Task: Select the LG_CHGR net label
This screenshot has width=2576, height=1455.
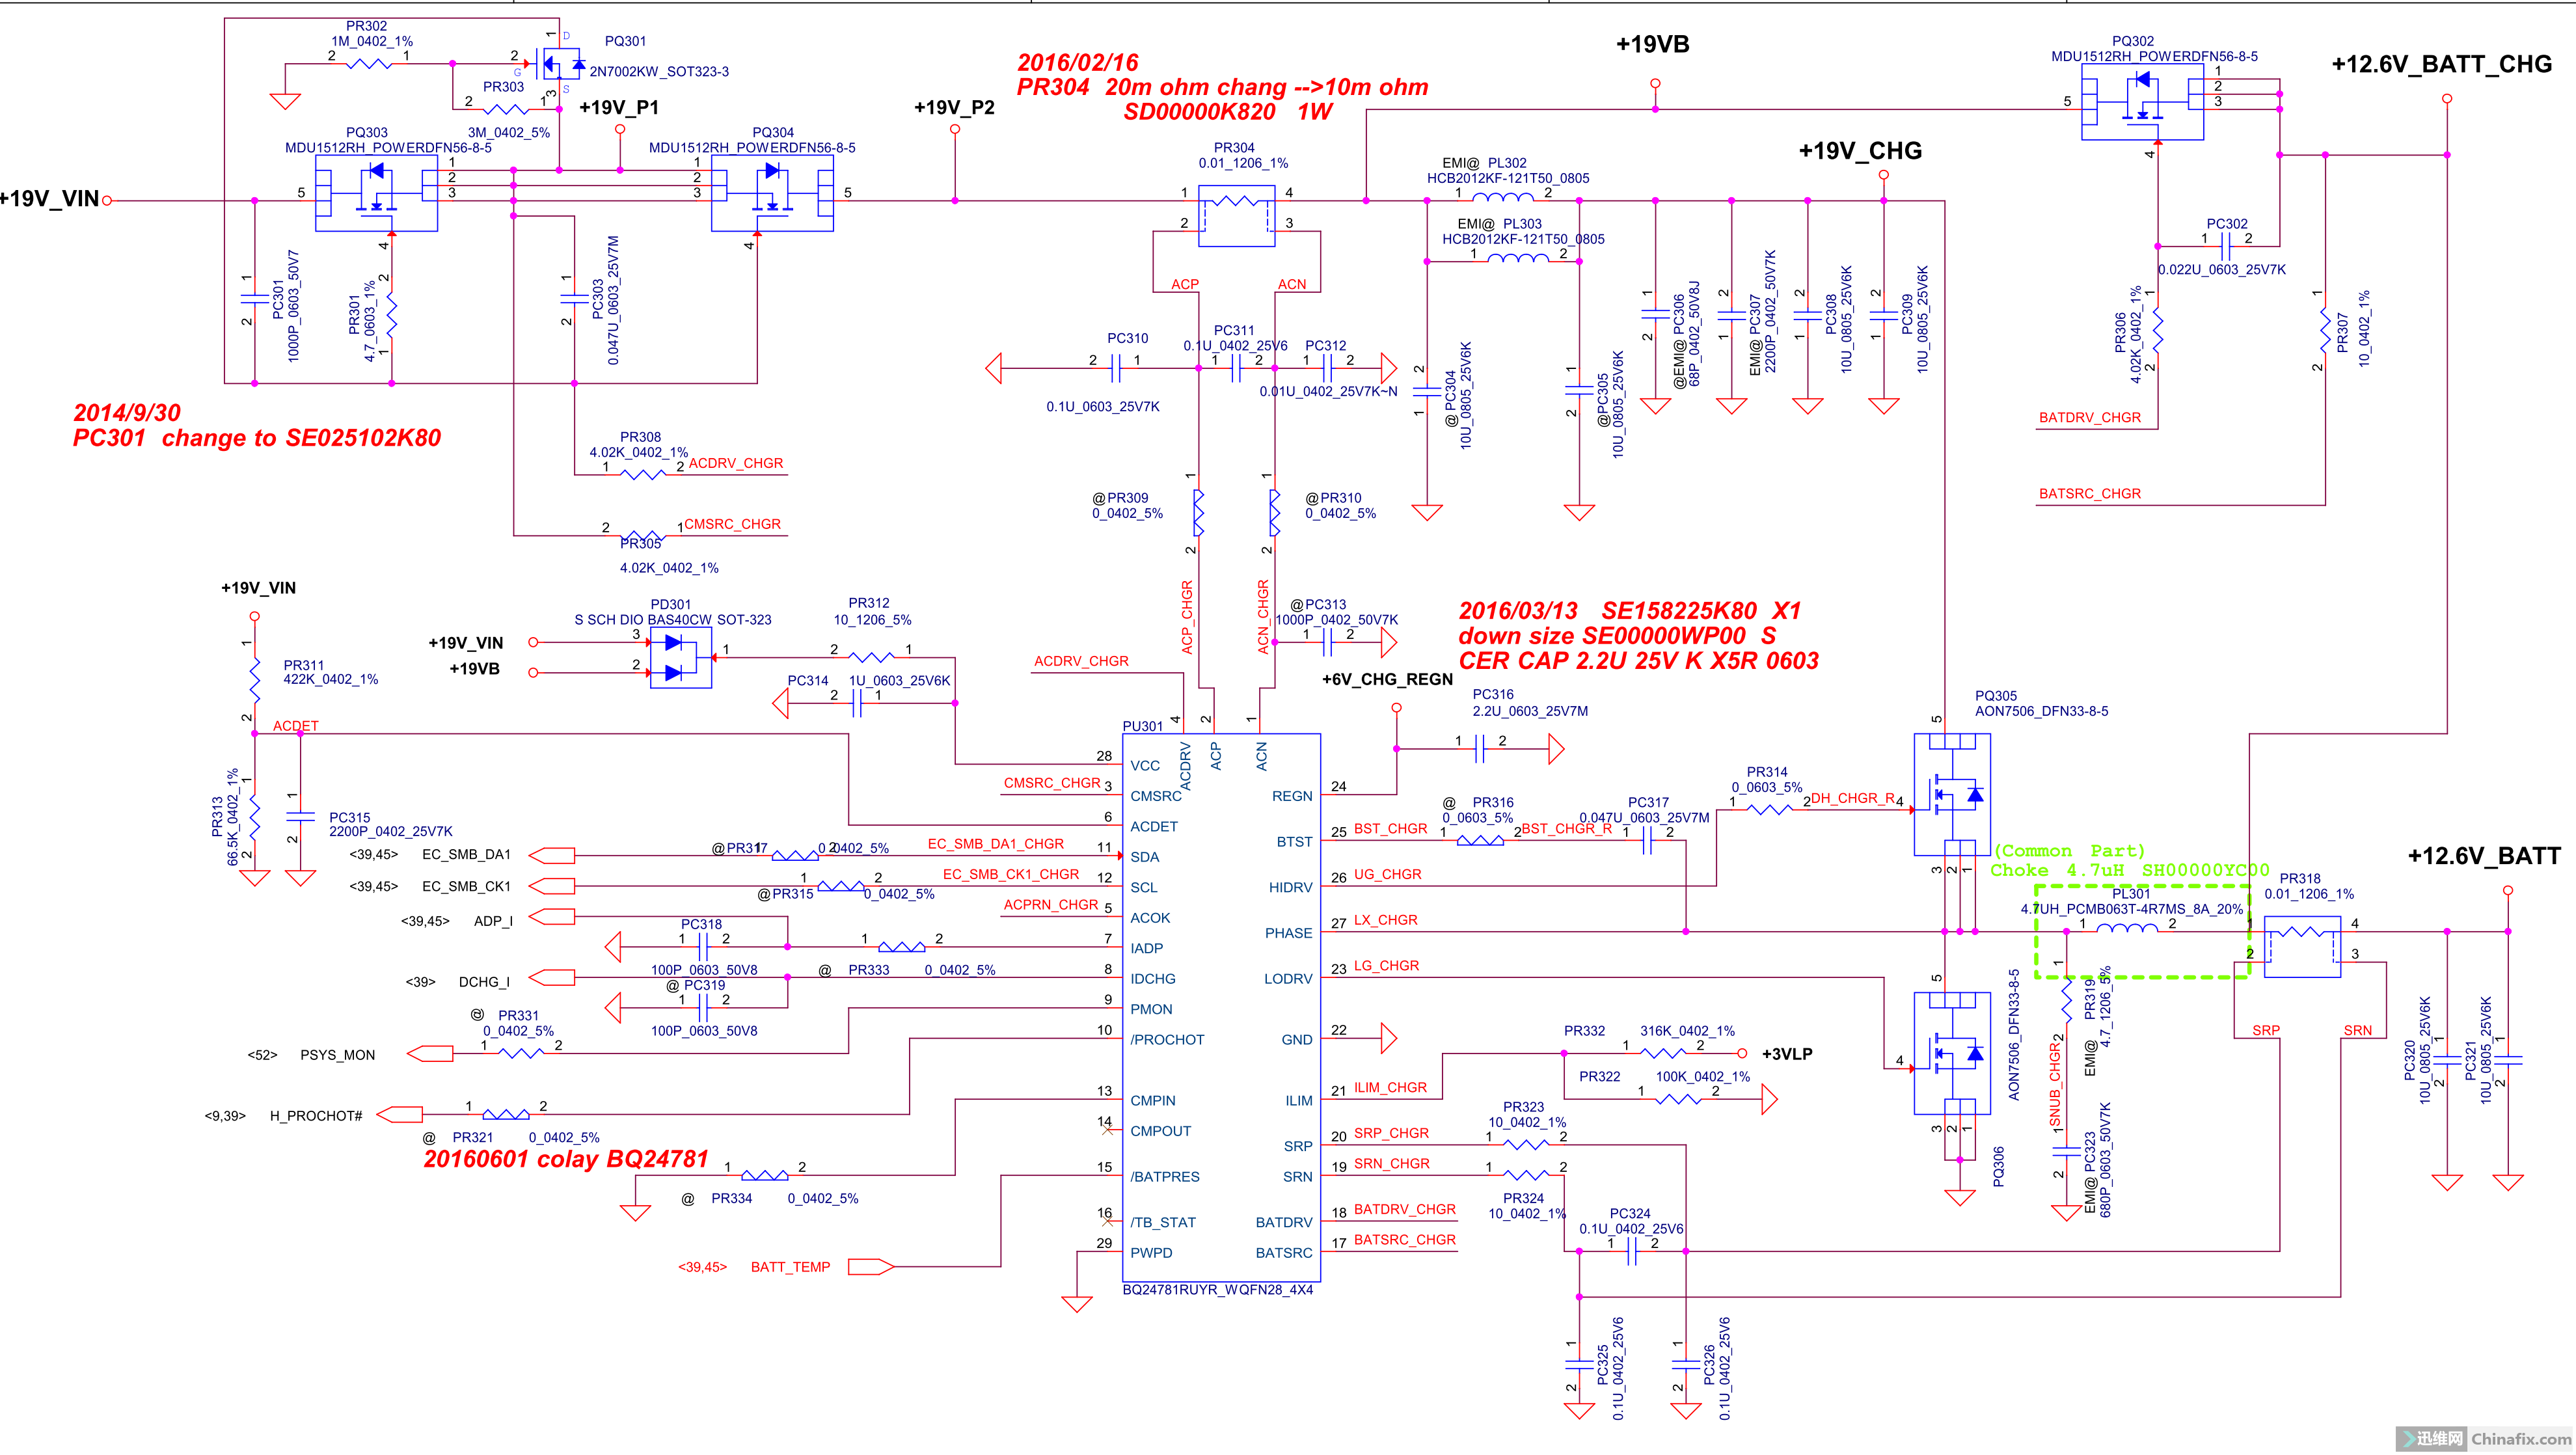Action: (x=1386, y=965)
